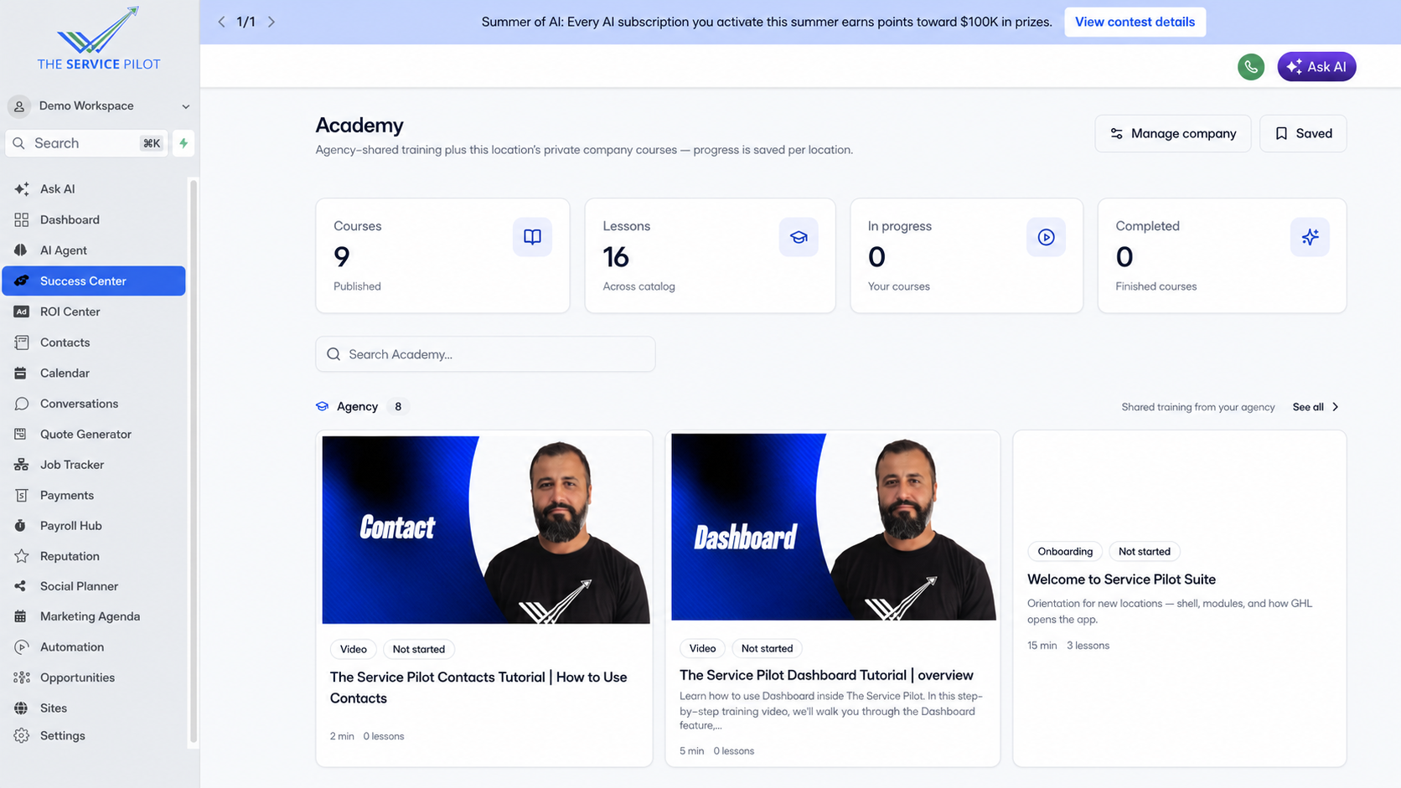Click the Dashboard Tutorial course title
The image size is (1401, 788).
click(x=826, y=675)
